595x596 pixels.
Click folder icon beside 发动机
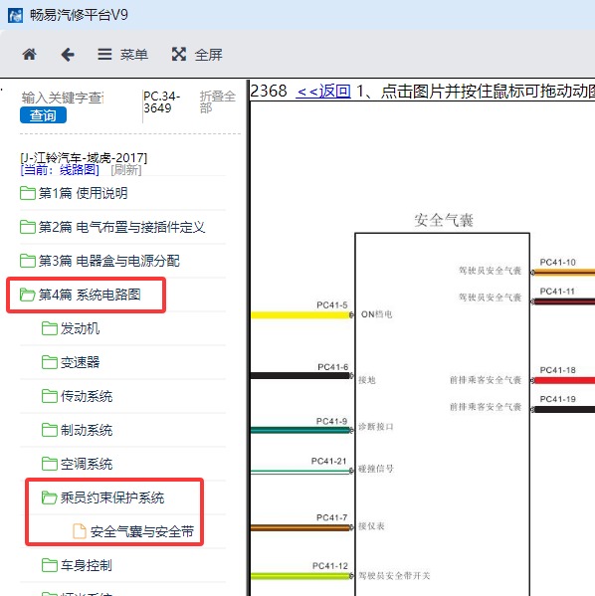(x=50, y=328)
